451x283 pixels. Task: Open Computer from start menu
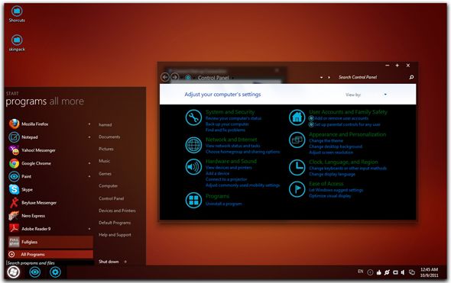point(108,186)
